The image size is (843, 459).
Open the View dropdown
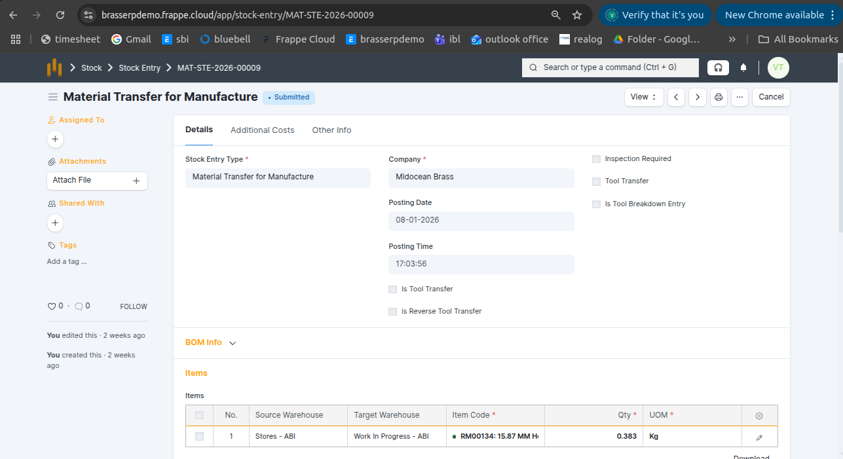(x=643, y=97)
